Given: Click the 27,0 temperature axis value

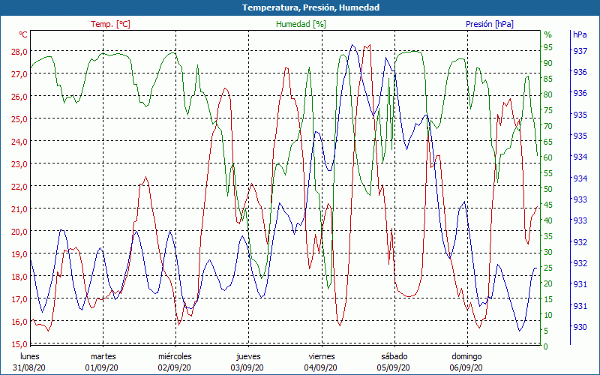Looking at the screenshot, I should (19, 74).
